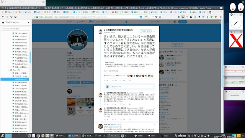Select the highlighted ytk@rawkus bookmark
The width and height of the screenshot is (245, 138).
[15, 79]
